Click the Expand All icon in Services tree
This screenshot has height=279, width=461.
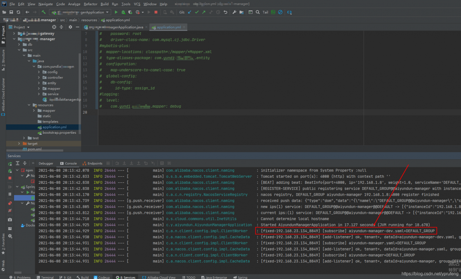click(x=18, y=163)
